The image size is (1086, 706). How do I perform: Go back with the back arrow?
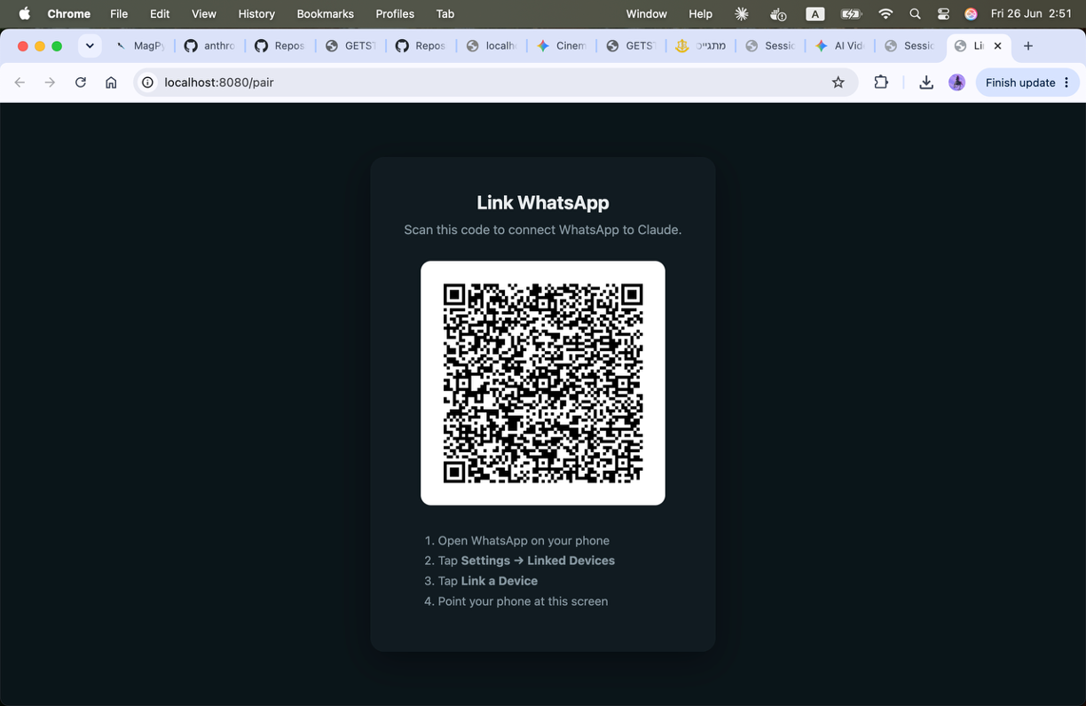pyautogui.click(x=20, y=82)
